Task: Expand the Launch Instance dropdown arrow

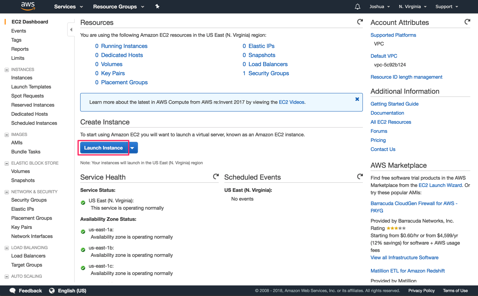Action: tap(132, 148)
